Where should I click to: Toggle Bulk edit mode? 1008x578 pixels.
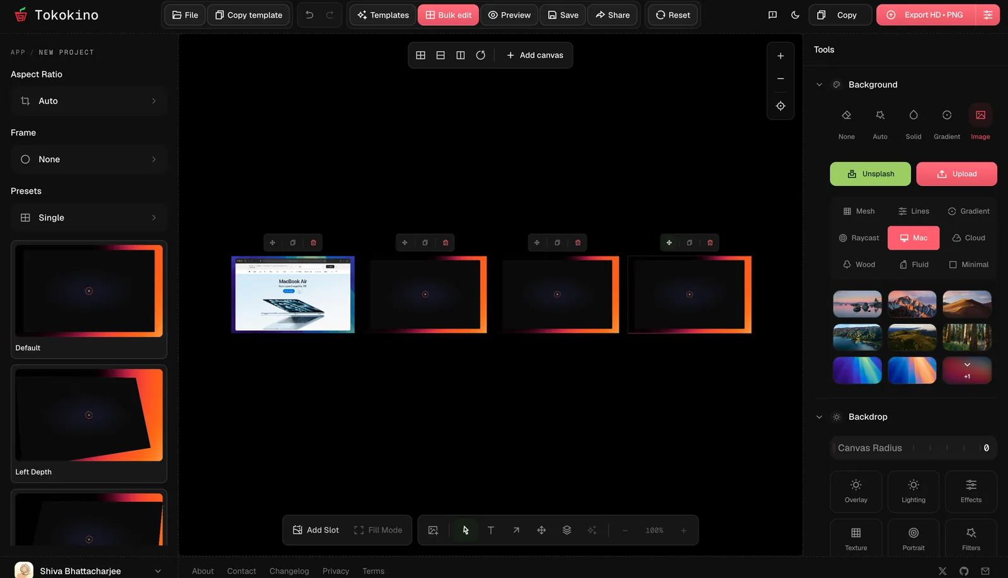pyautogui.click(x=448, y=14)
